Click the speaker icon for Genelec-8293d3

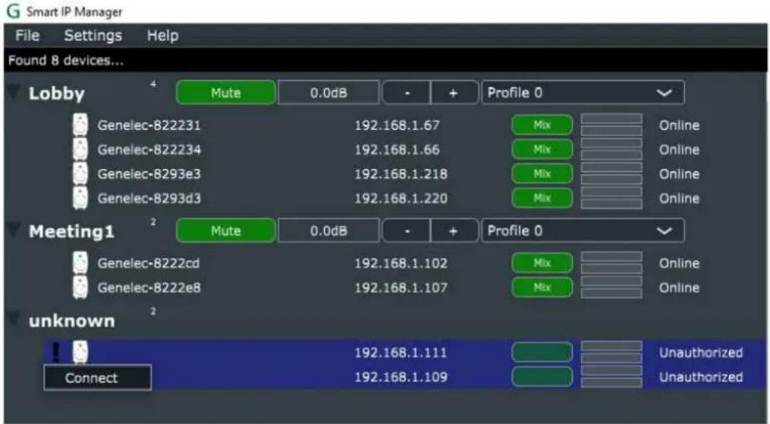(80, 198)
